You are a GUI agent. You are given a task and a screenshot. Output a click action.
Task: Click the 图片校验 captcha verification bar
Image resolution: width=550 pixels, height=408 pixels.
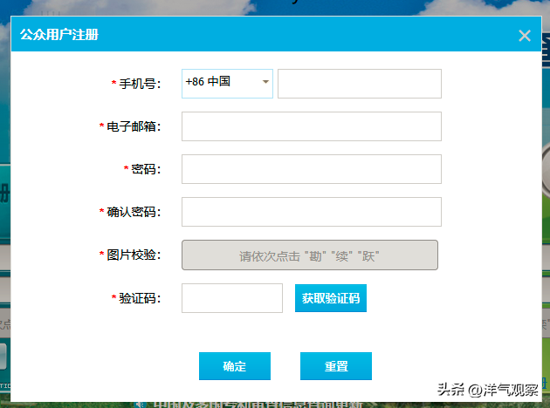[x=309, y=255]
